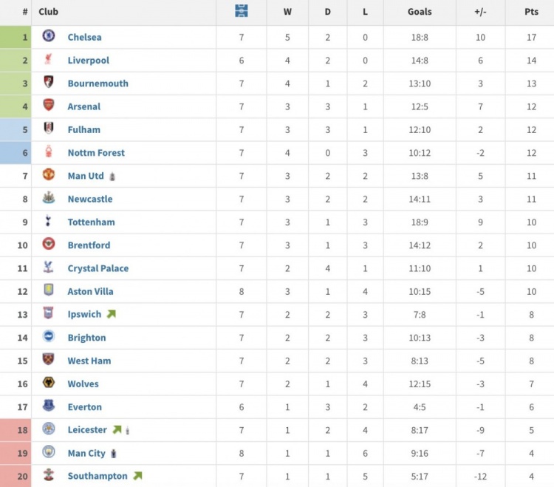Click the green promoted arrow beside Ipswich
Image resolution: width=554 pixels, height=487 pixels.
111,314
